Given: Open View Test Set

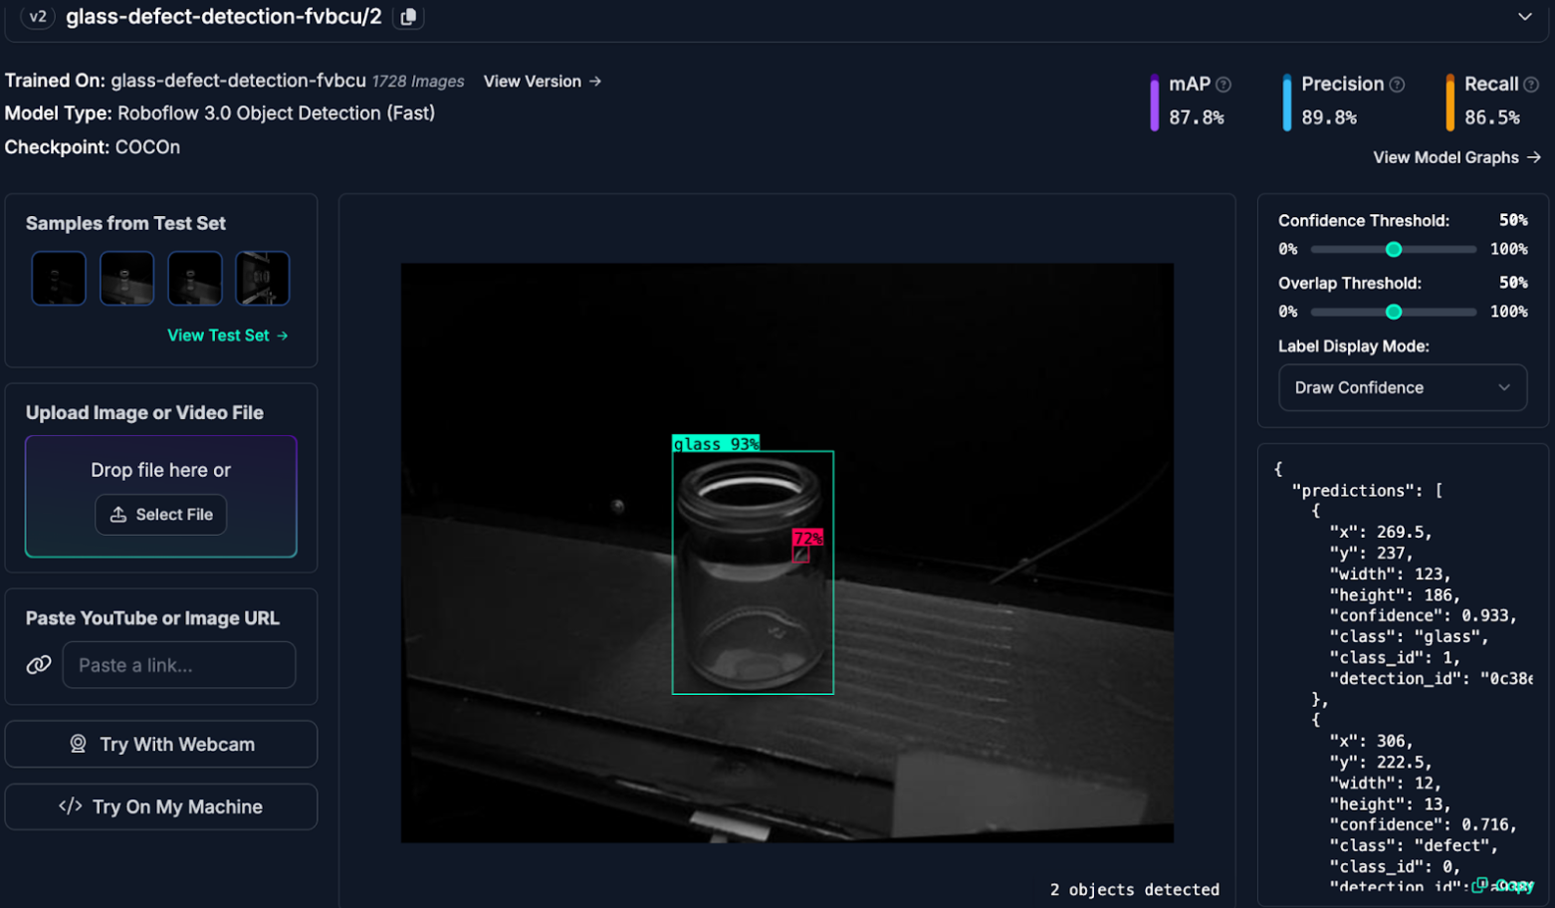Looking at the screenshot, I should pyautogui.click(x=227, y=336).
